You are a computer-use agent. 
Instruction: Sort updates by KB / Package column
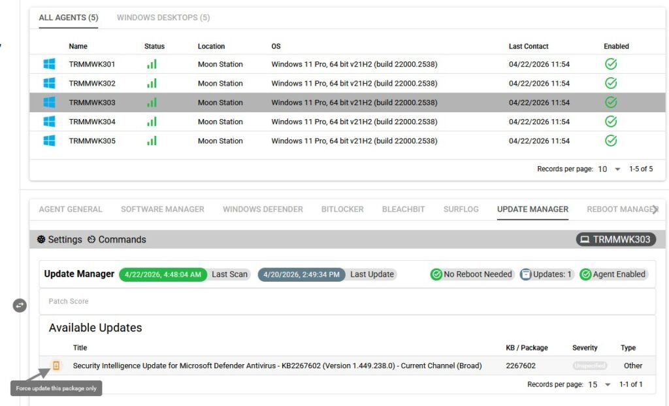[527, 348]
